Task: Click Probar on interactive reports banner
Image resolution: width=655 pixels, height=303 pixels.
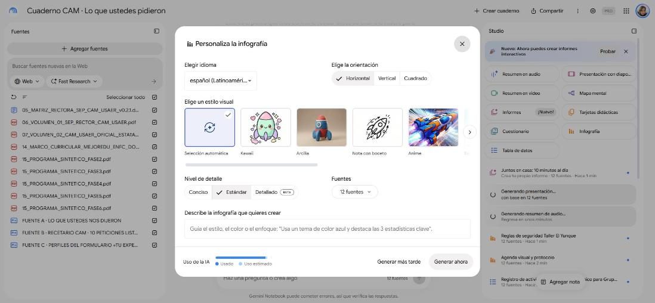Action: [608, 51]
